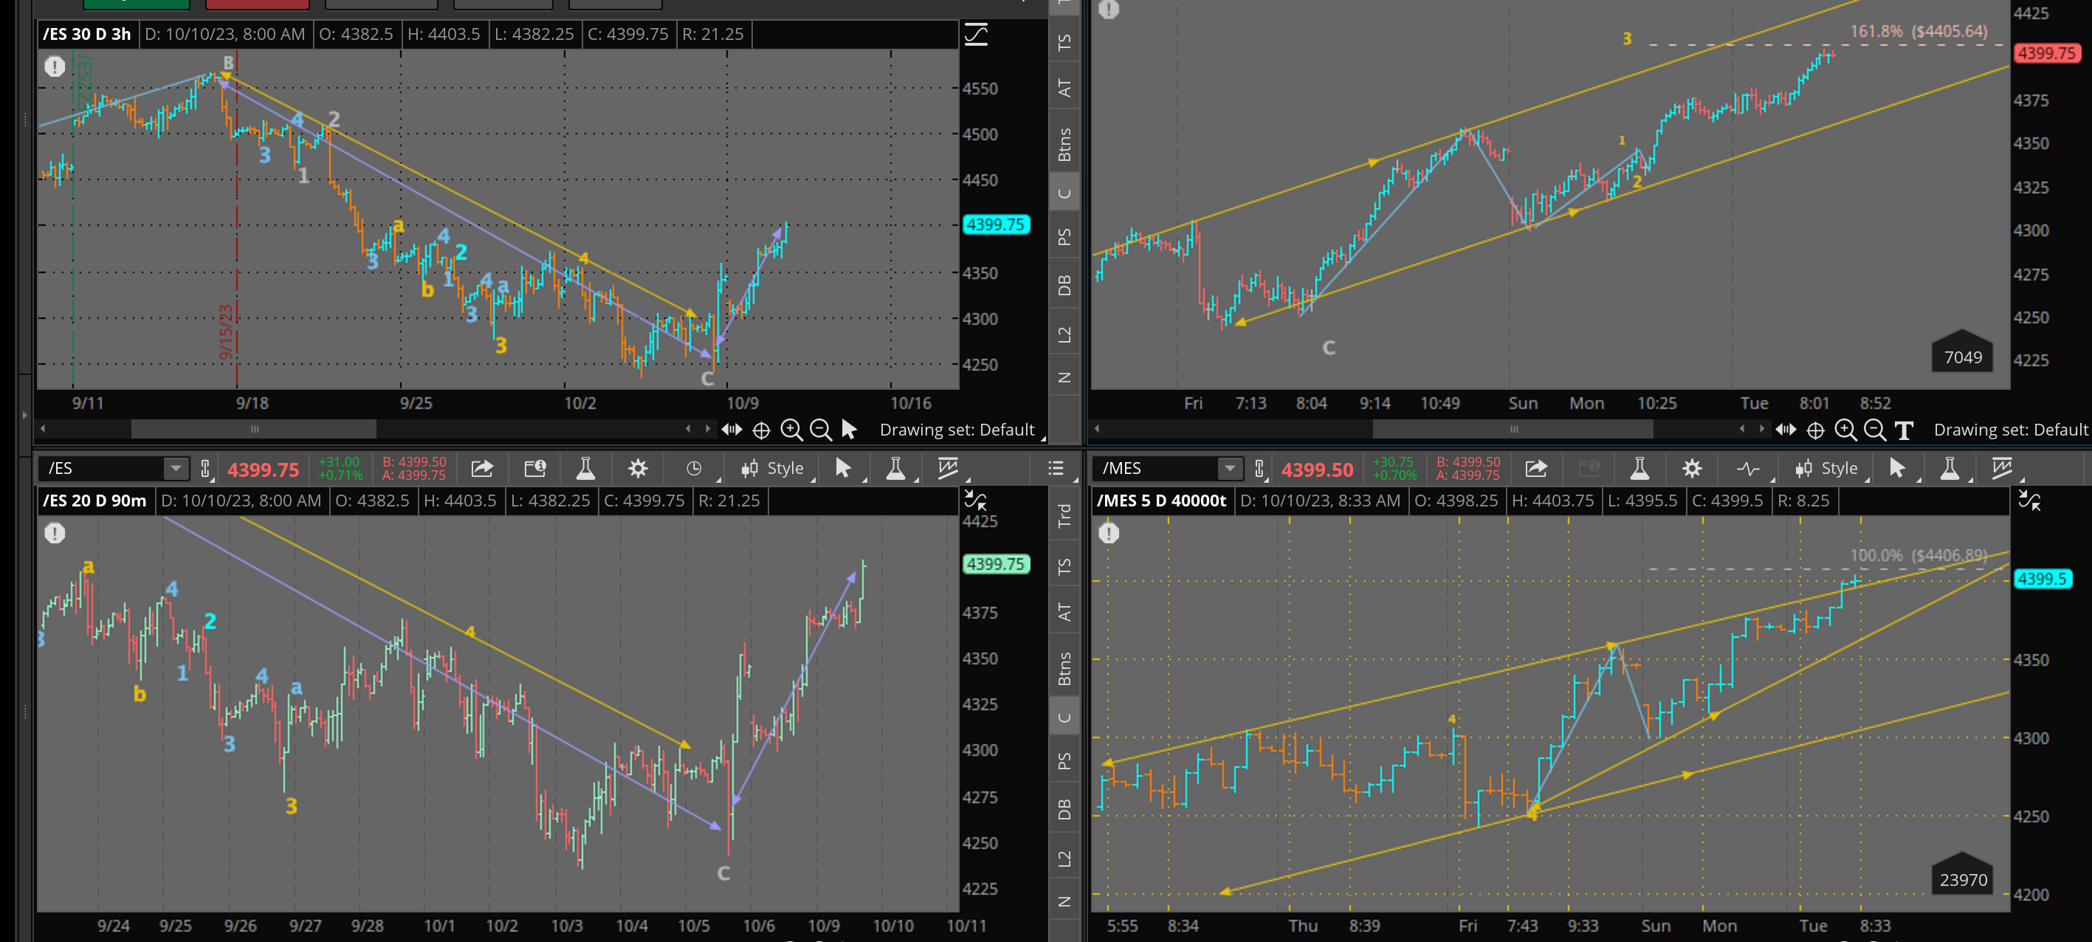Viewport: 2092px width, 942px height.
Task: Expand the /ES symbol dropdown arrow
Action: click(x=176, y=469)
